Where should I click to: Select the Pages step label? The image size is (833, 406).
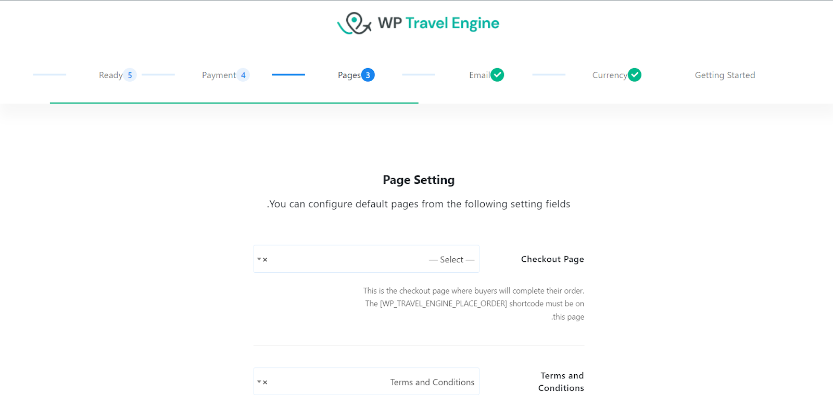coord(349,75)
